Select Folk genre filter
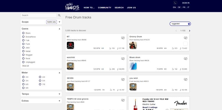222x110 pixels. coord(23,40)
